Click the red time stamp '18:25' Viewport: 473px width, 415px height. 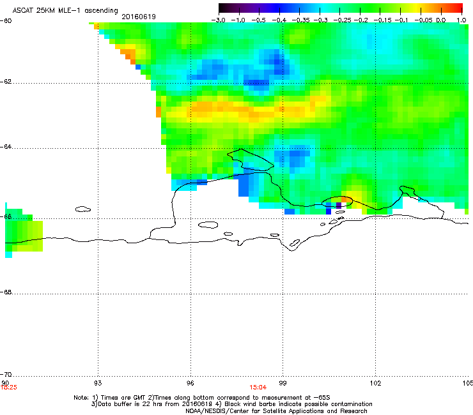tap(9, 388)
